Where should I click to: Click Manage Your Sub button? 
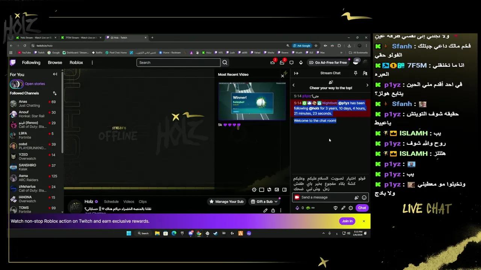click(226, 201)
